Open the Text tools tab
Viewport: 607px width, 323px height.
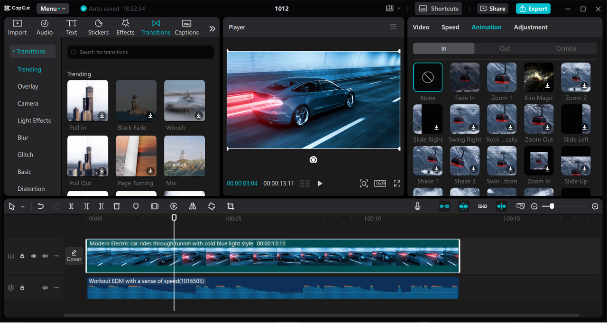(72, 28)
